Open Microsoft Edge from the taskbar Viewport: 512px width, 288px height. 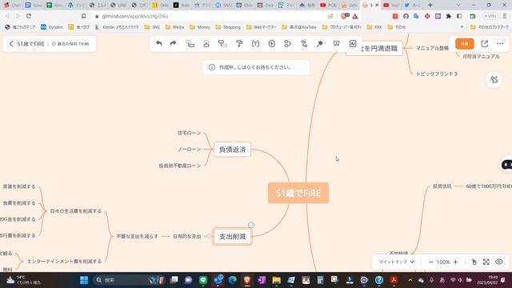tap(232, 280)
